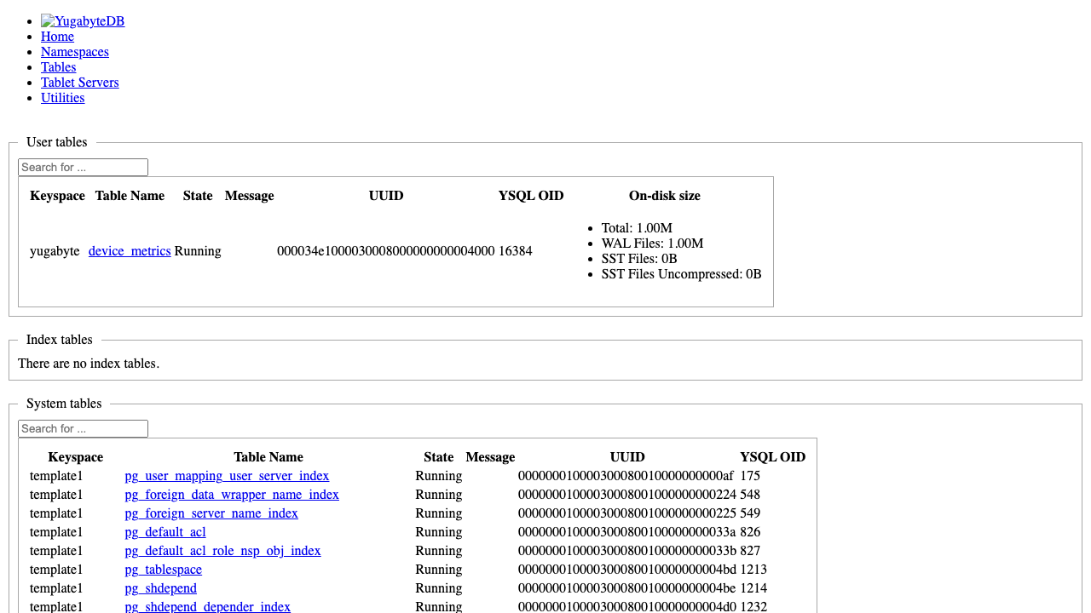
Task: Click the User tables Table Name header
Action: [130, 196]
